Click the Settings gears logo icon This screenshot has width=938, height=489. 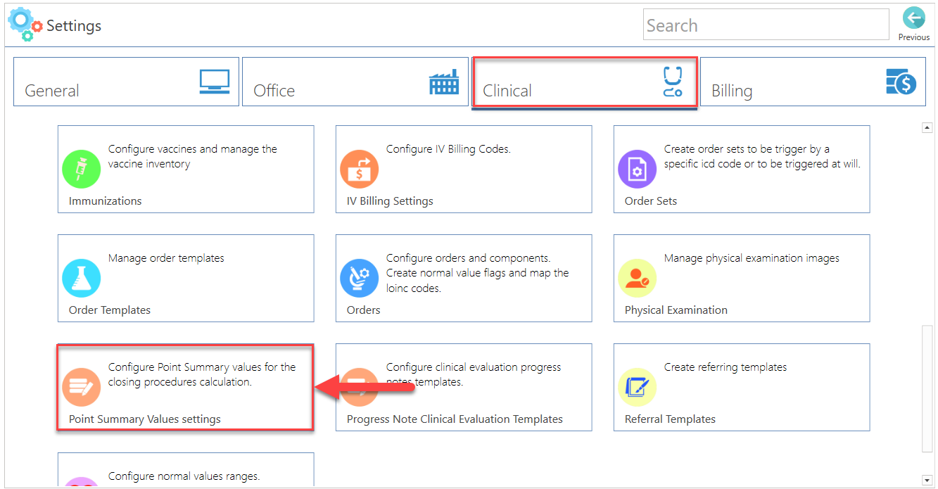click(x=25, y=25)
